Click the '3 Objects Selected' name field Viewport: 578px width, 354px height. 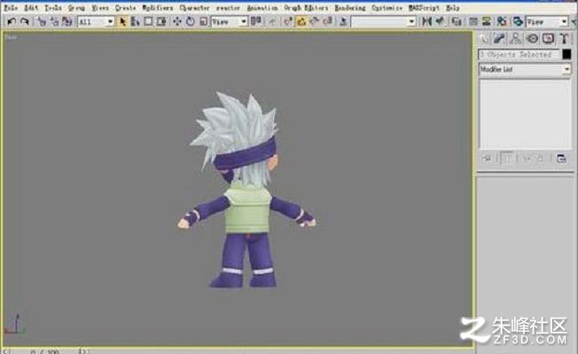[x=519, y=55]
